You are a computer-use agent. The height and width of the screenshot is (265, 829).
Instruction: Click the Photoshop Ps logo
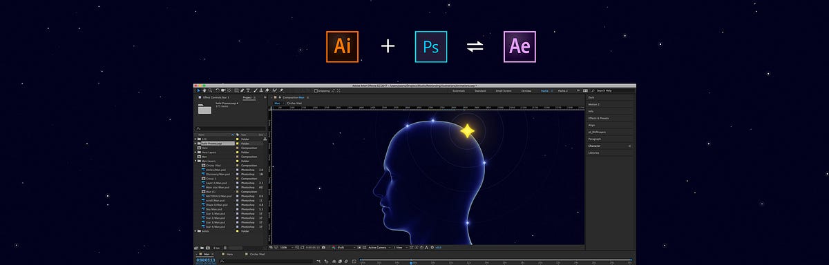tap(431, 46)
